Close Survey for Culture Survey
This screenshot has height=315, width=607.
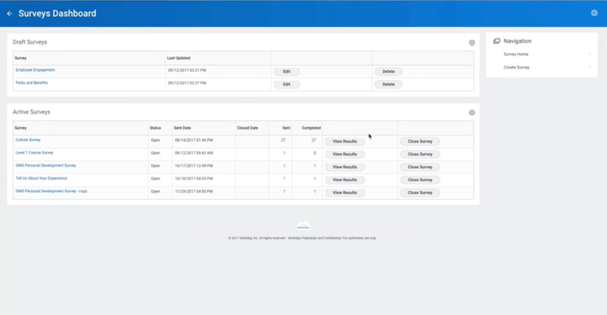420,142
